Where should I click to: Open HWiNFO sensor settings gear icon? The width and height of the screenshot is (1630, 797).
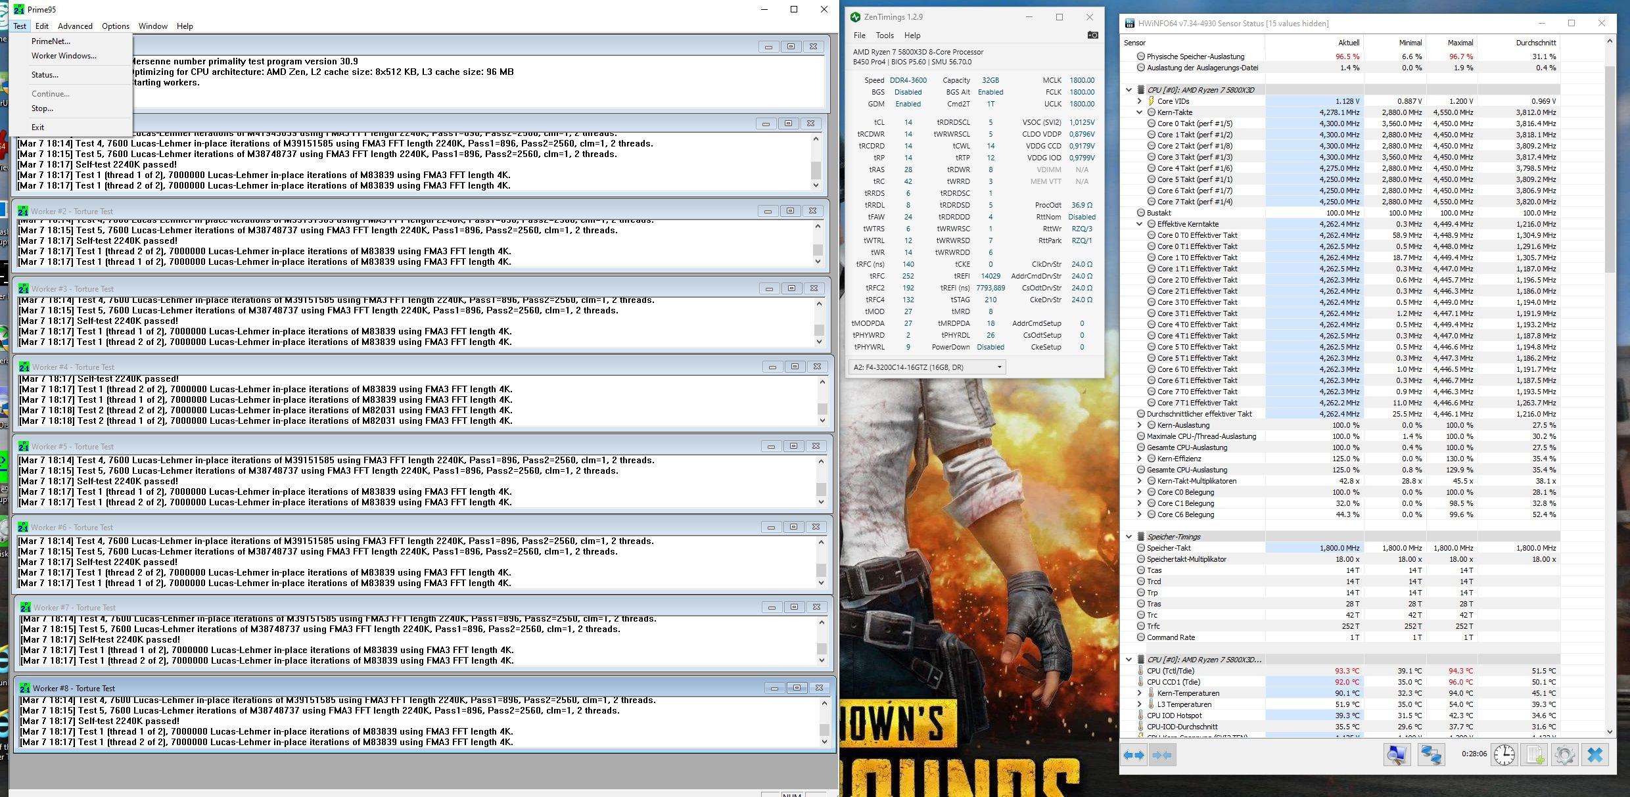pos(1565,755)
